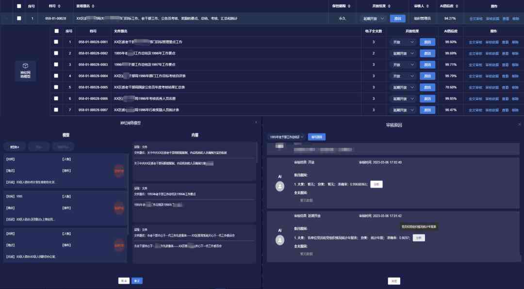Viewport: 524px width, 289px height.
Task: Open the 延期开放 dropdown for file 0006
Action: (403, 99)
